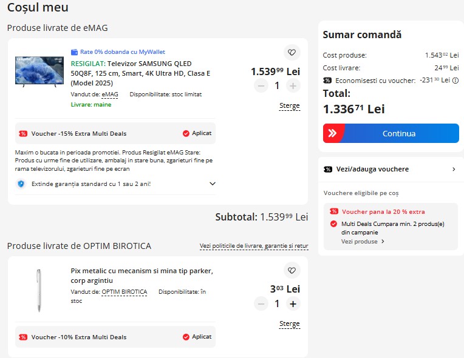
Task: Open delivery, warranty and return policies link
Action: tap(254, 247)
